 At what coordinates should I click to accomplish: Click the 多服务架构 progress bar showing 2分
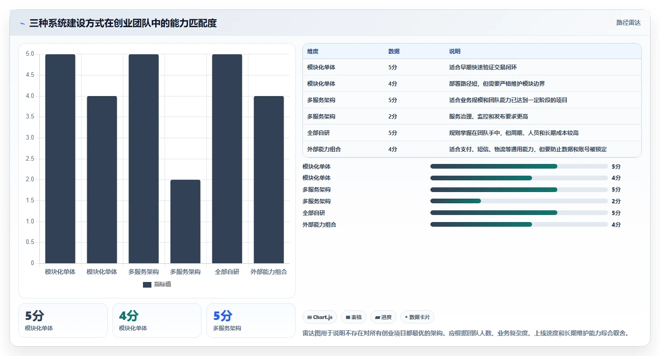click(519, 201)
